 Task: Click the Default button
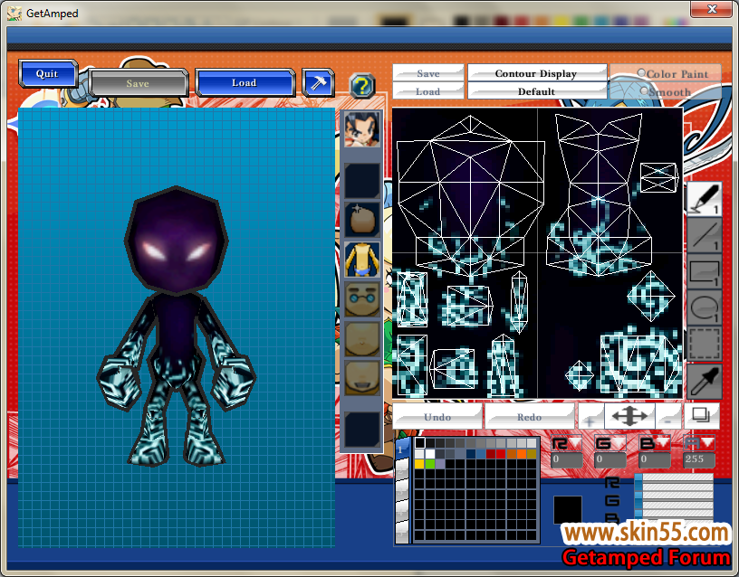537,90
